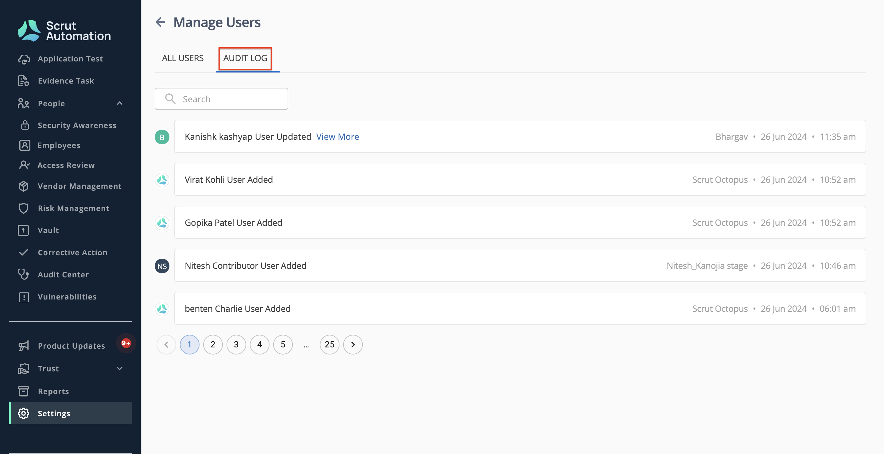The image size is (884, 454).
Task: Click the Vulnerabilities alert icon
Action: (x=24, y=297)
